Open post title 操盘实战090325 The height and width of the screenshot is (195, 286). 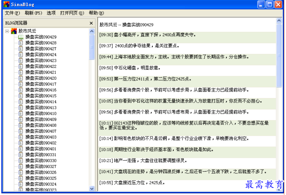[41, 178]
